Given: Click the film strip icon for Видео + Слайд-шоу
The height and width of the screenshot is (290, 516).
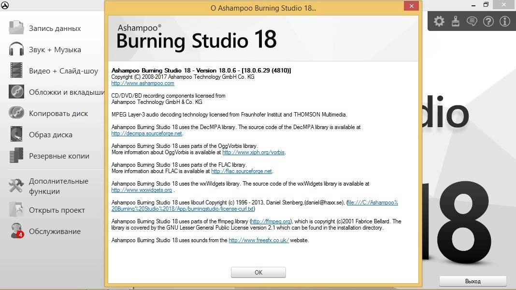Looking at the screenshot, I should [16, 71].
